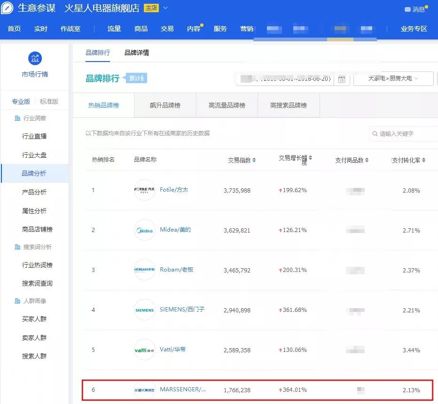Screen dimensions: 438x404
Task: Select the 高搜索品牌榜 tab
Action: coord(289,105)
